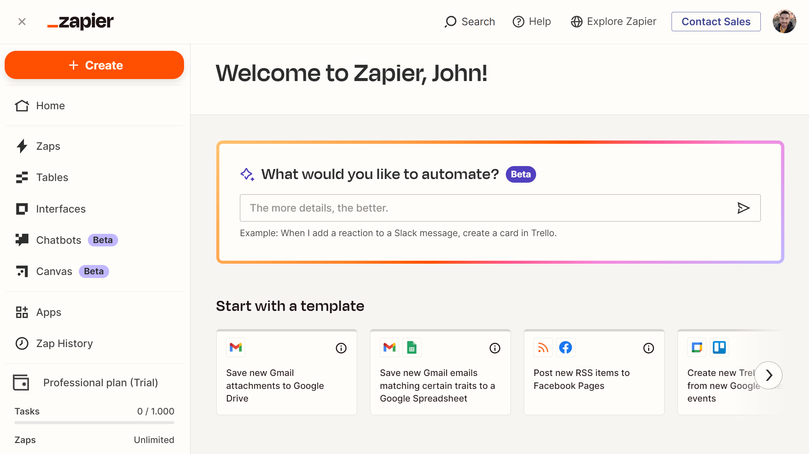Click the Canvas Beta badge
The image size is (809, 454).
coord(94,271)
